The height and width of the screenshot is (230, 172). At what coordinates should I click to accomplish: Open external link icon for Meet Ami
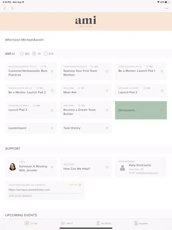[x=107, y=91]
